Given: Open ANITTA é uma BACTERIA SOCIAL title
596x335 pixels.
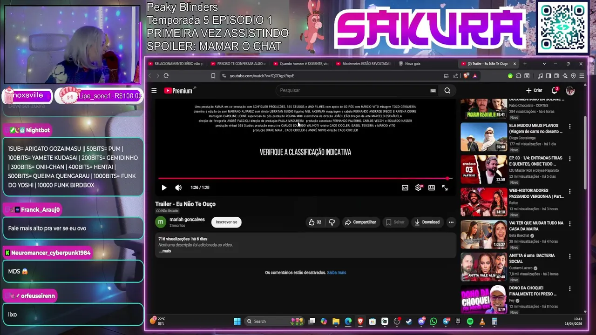Looking at the screenshot, I should [532, 258].
